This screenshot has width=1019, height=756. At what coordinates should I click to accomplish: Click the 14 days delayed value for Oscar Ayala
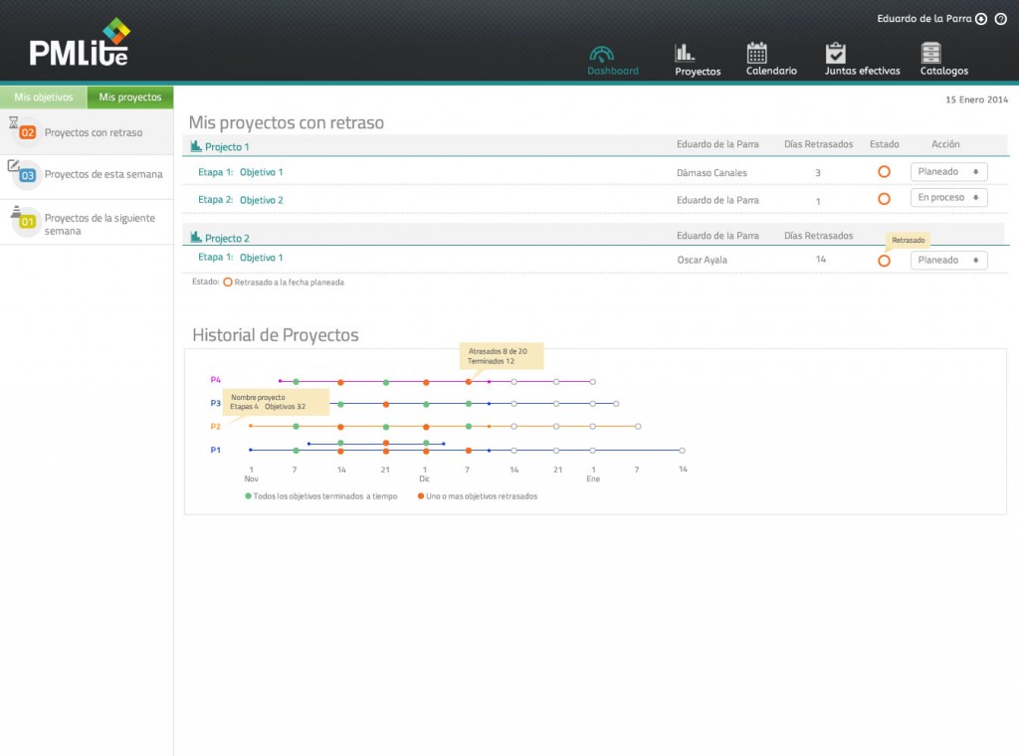pos(821,260)
